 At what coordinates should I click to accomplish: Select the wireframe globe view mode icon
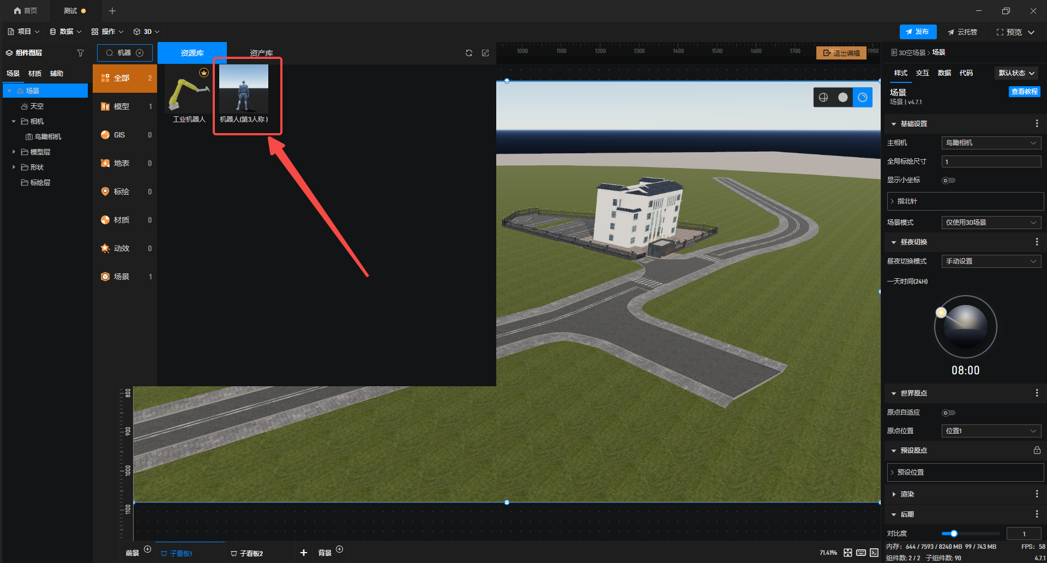click(x=823, y=97)
